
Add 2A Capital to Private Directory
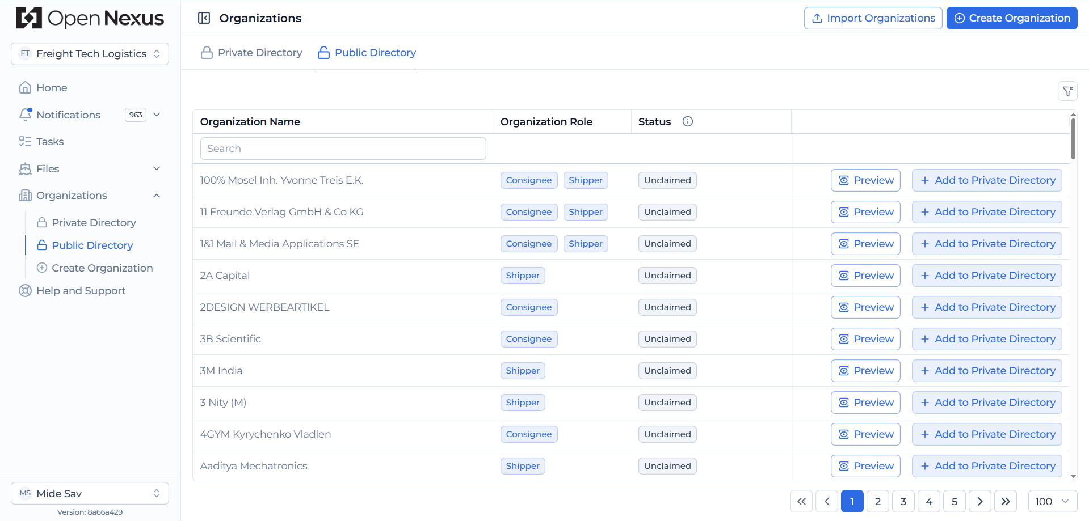pyautogui.click(x=987, y=276)
